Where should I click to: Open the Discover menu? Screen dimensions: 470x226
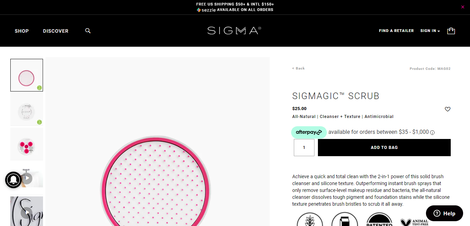point(56,31)
